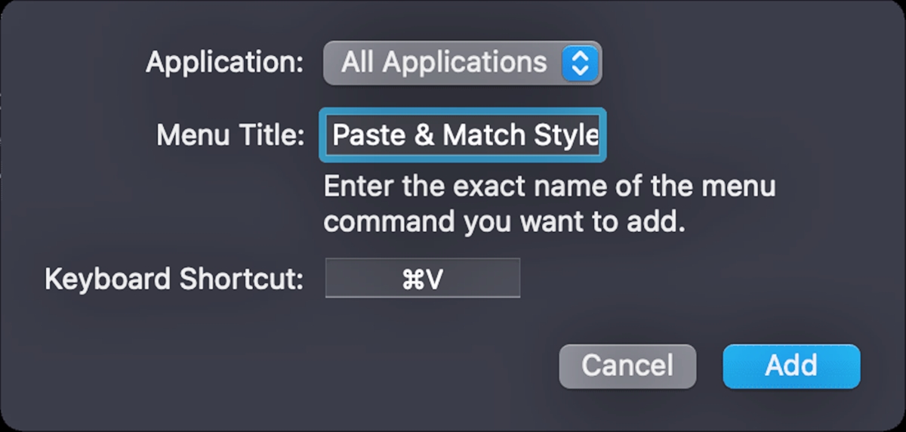Focus the Menu Title text field

464,136
